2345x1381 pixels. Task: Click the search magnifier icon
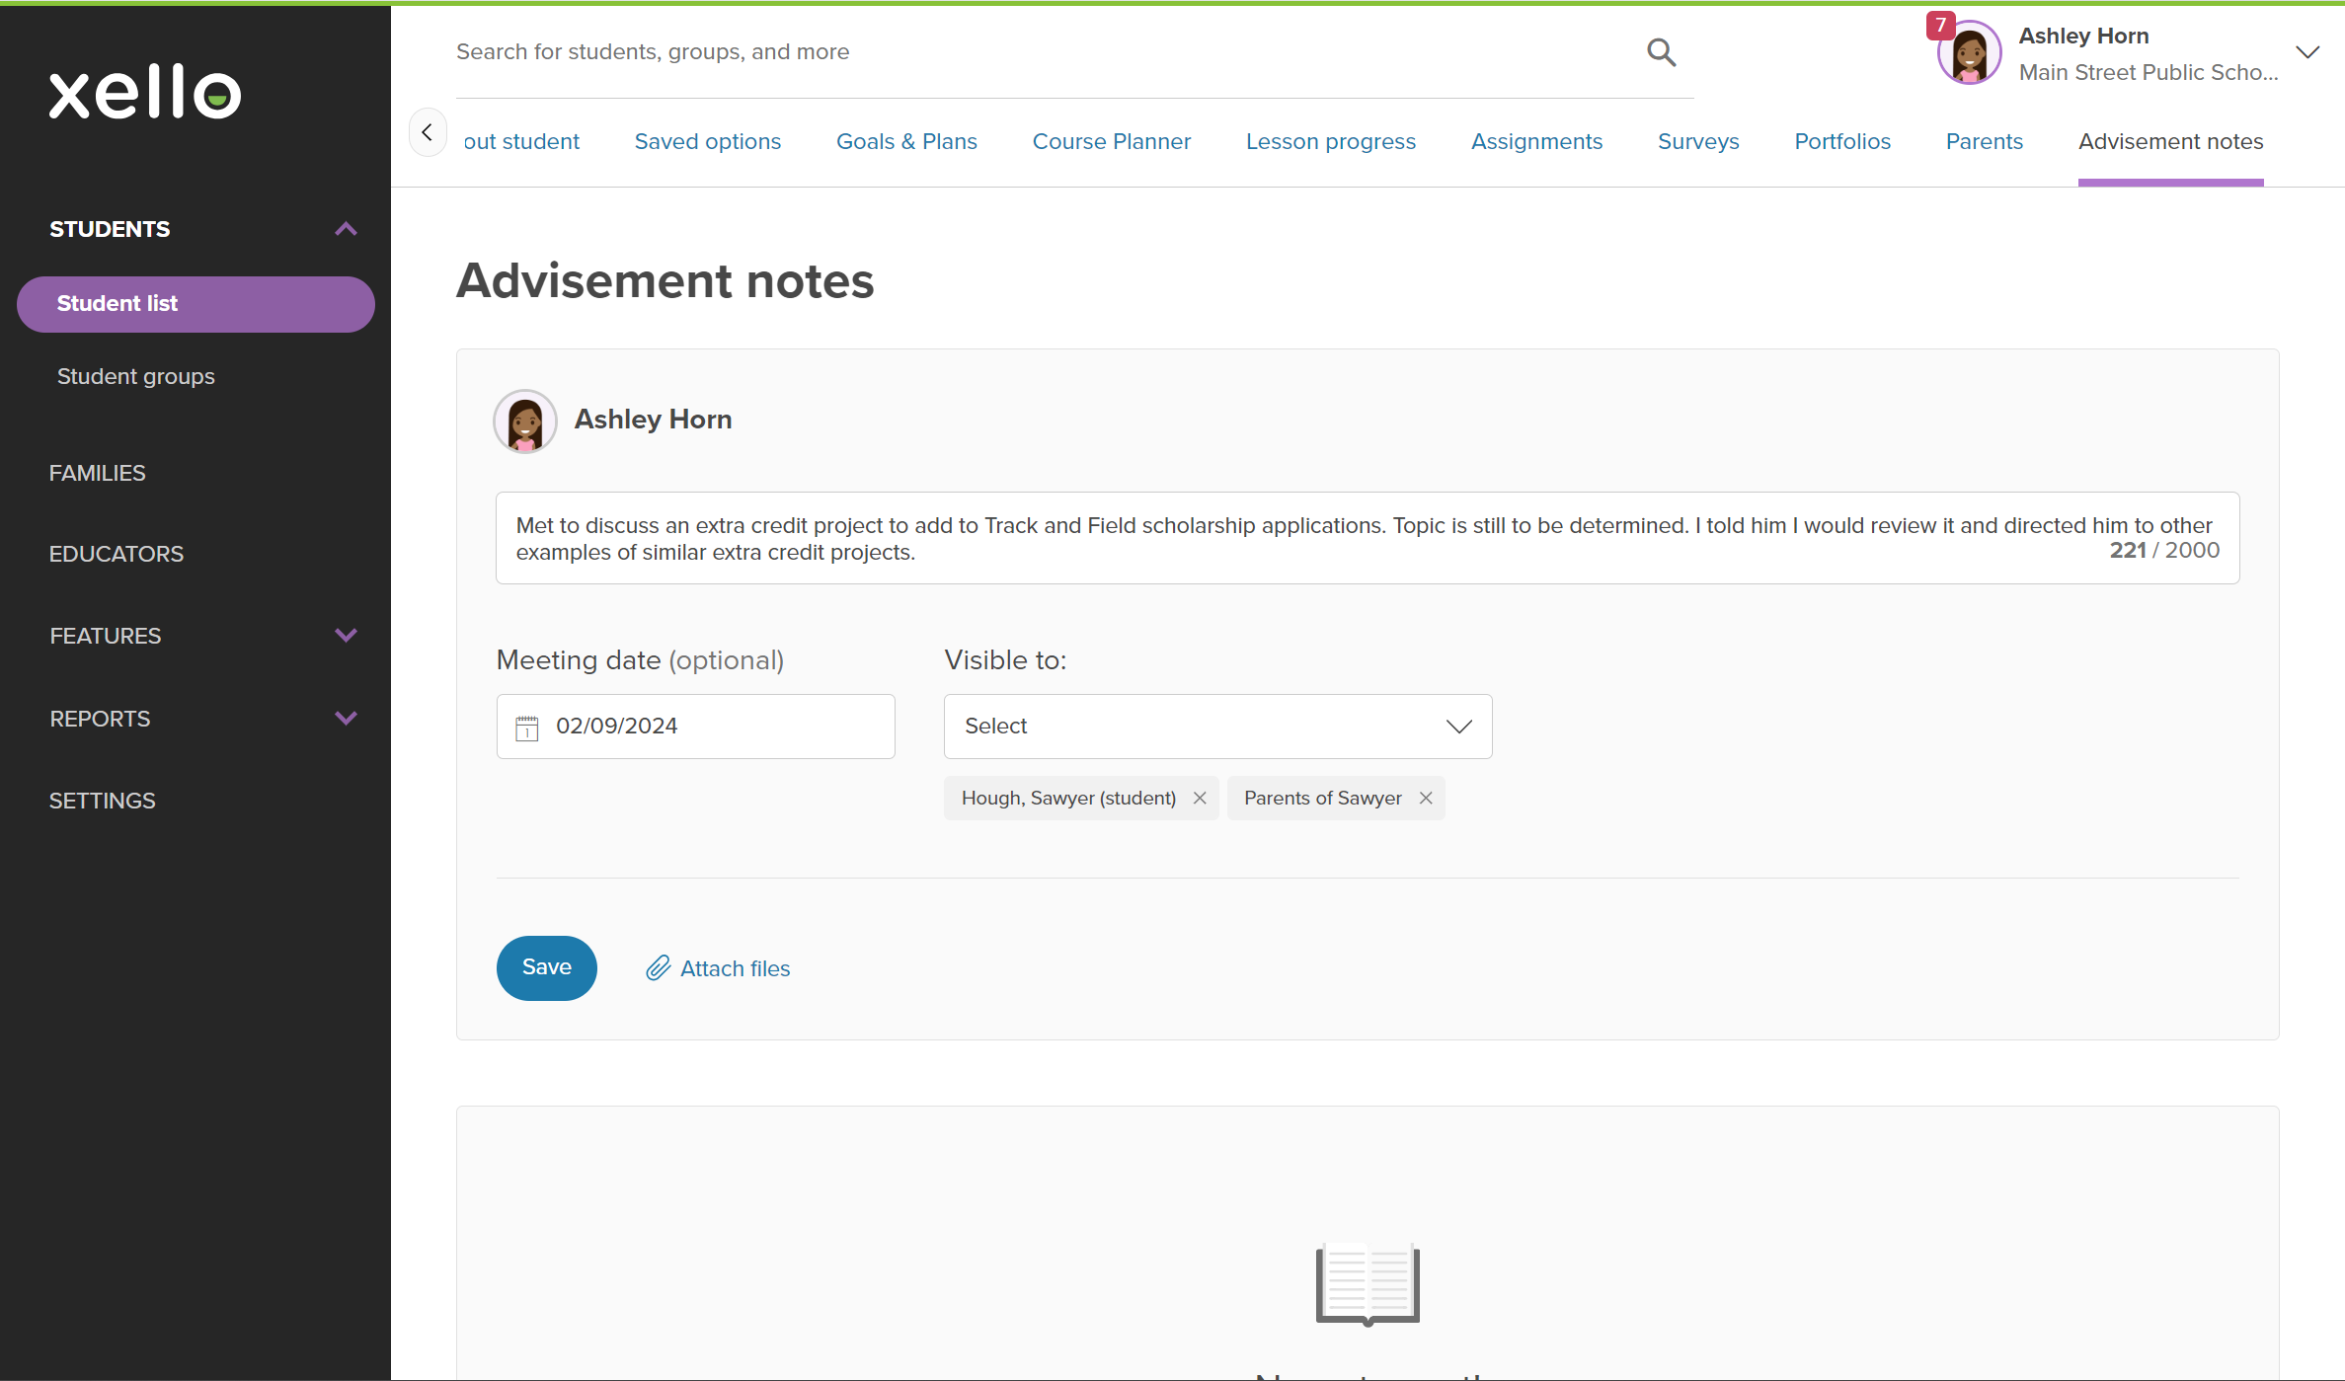1662,51
